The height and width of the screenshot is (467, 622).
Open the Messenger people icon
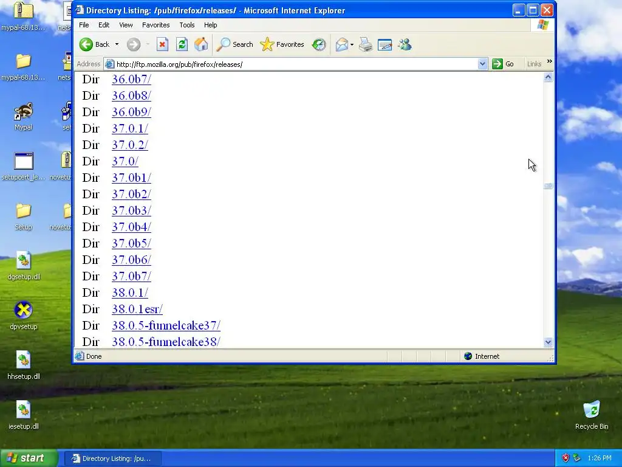pos(405,44)
